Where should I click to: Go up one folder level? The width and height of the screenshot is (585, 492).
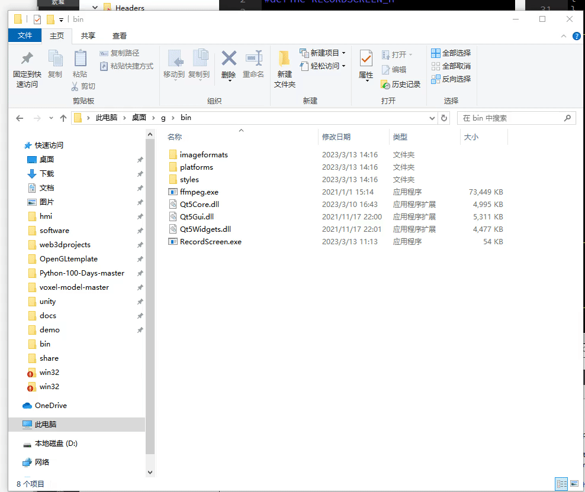(63, 118)
